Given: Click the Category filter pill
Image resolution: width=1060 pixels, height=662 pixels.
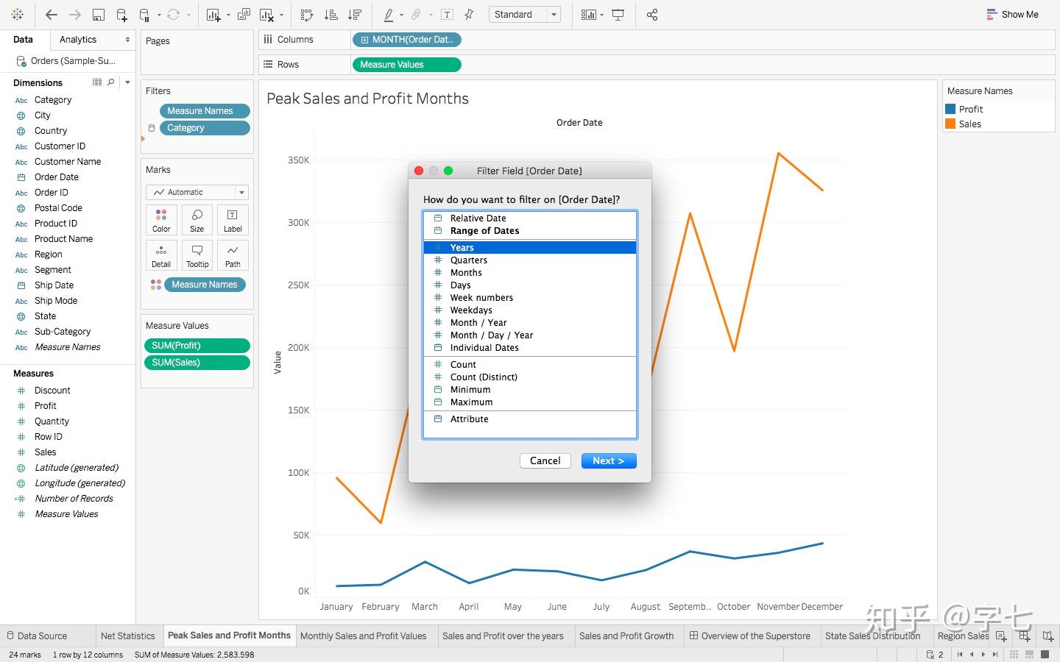Looking at the screenshot, I should [205, 128].
